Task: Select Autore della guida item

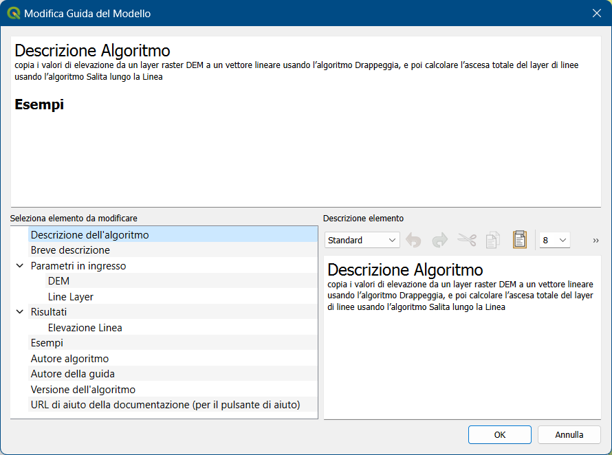Action: 173,373
